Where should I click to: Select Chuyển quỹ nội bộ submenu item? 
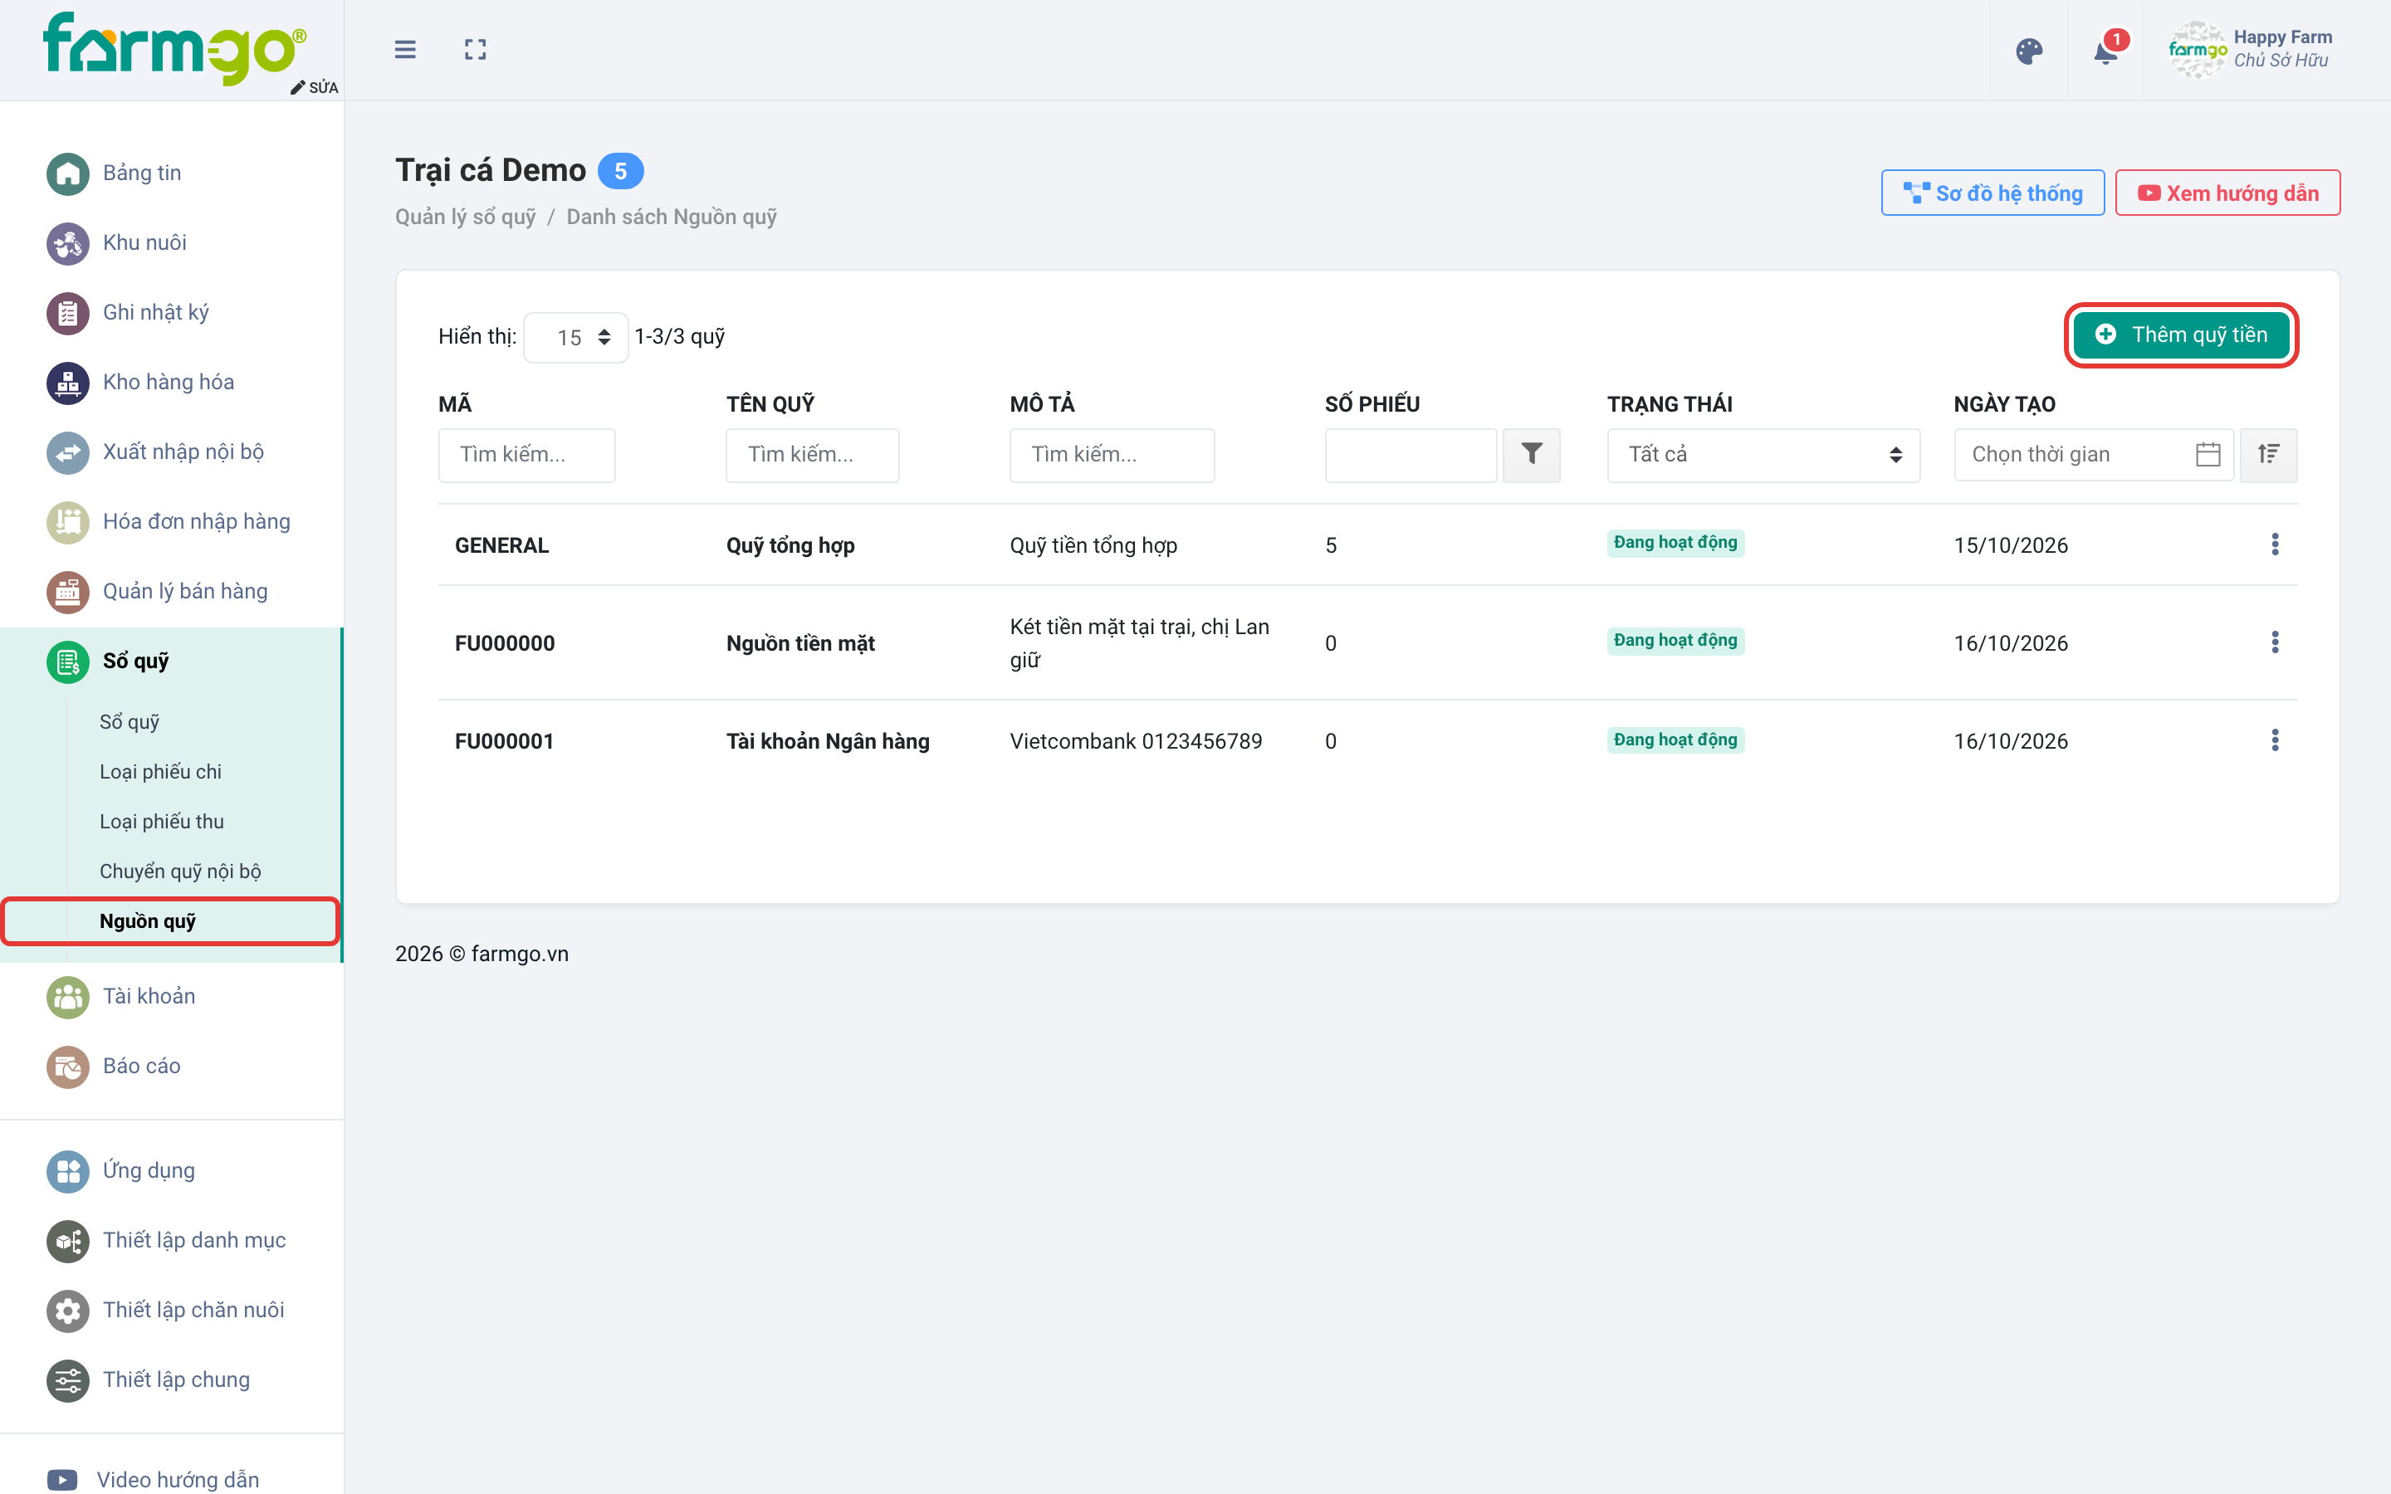tap(180, 871)
